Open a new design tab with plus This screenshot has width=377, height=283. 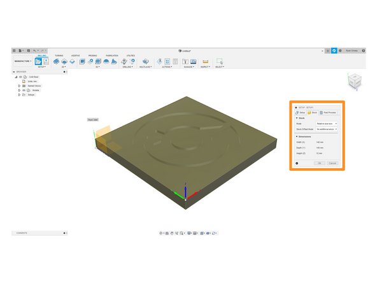(x=328, y=51)
